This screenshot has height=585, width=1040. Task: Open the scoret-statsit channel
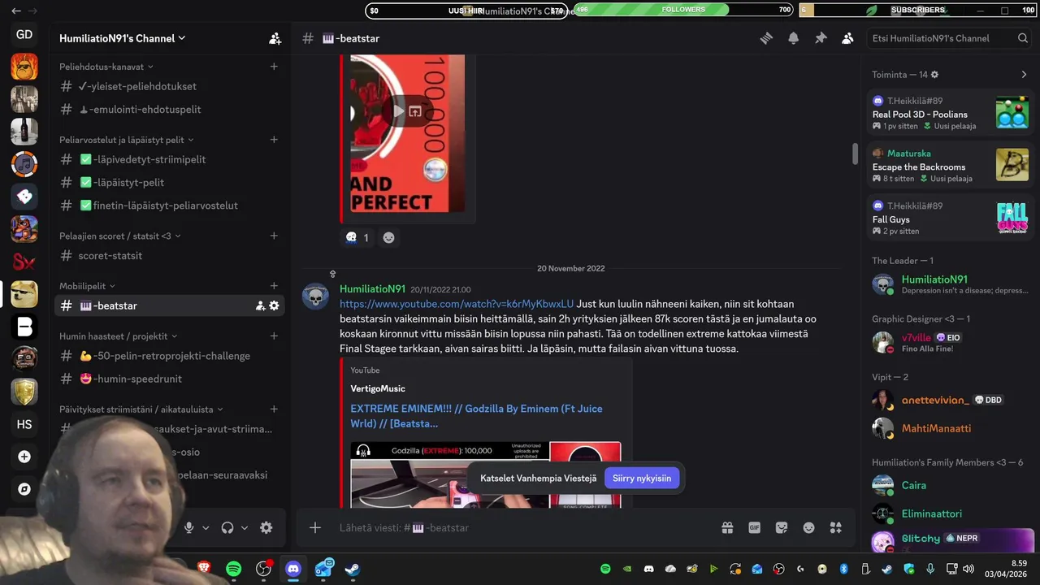[x=169, y=255]
